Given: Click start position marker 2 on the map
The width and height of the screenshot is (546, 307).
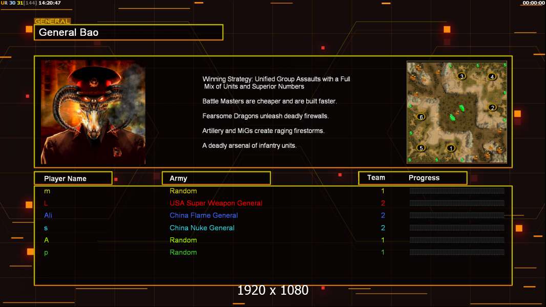Looking at the screenshot, I should [x=492, y=107].
